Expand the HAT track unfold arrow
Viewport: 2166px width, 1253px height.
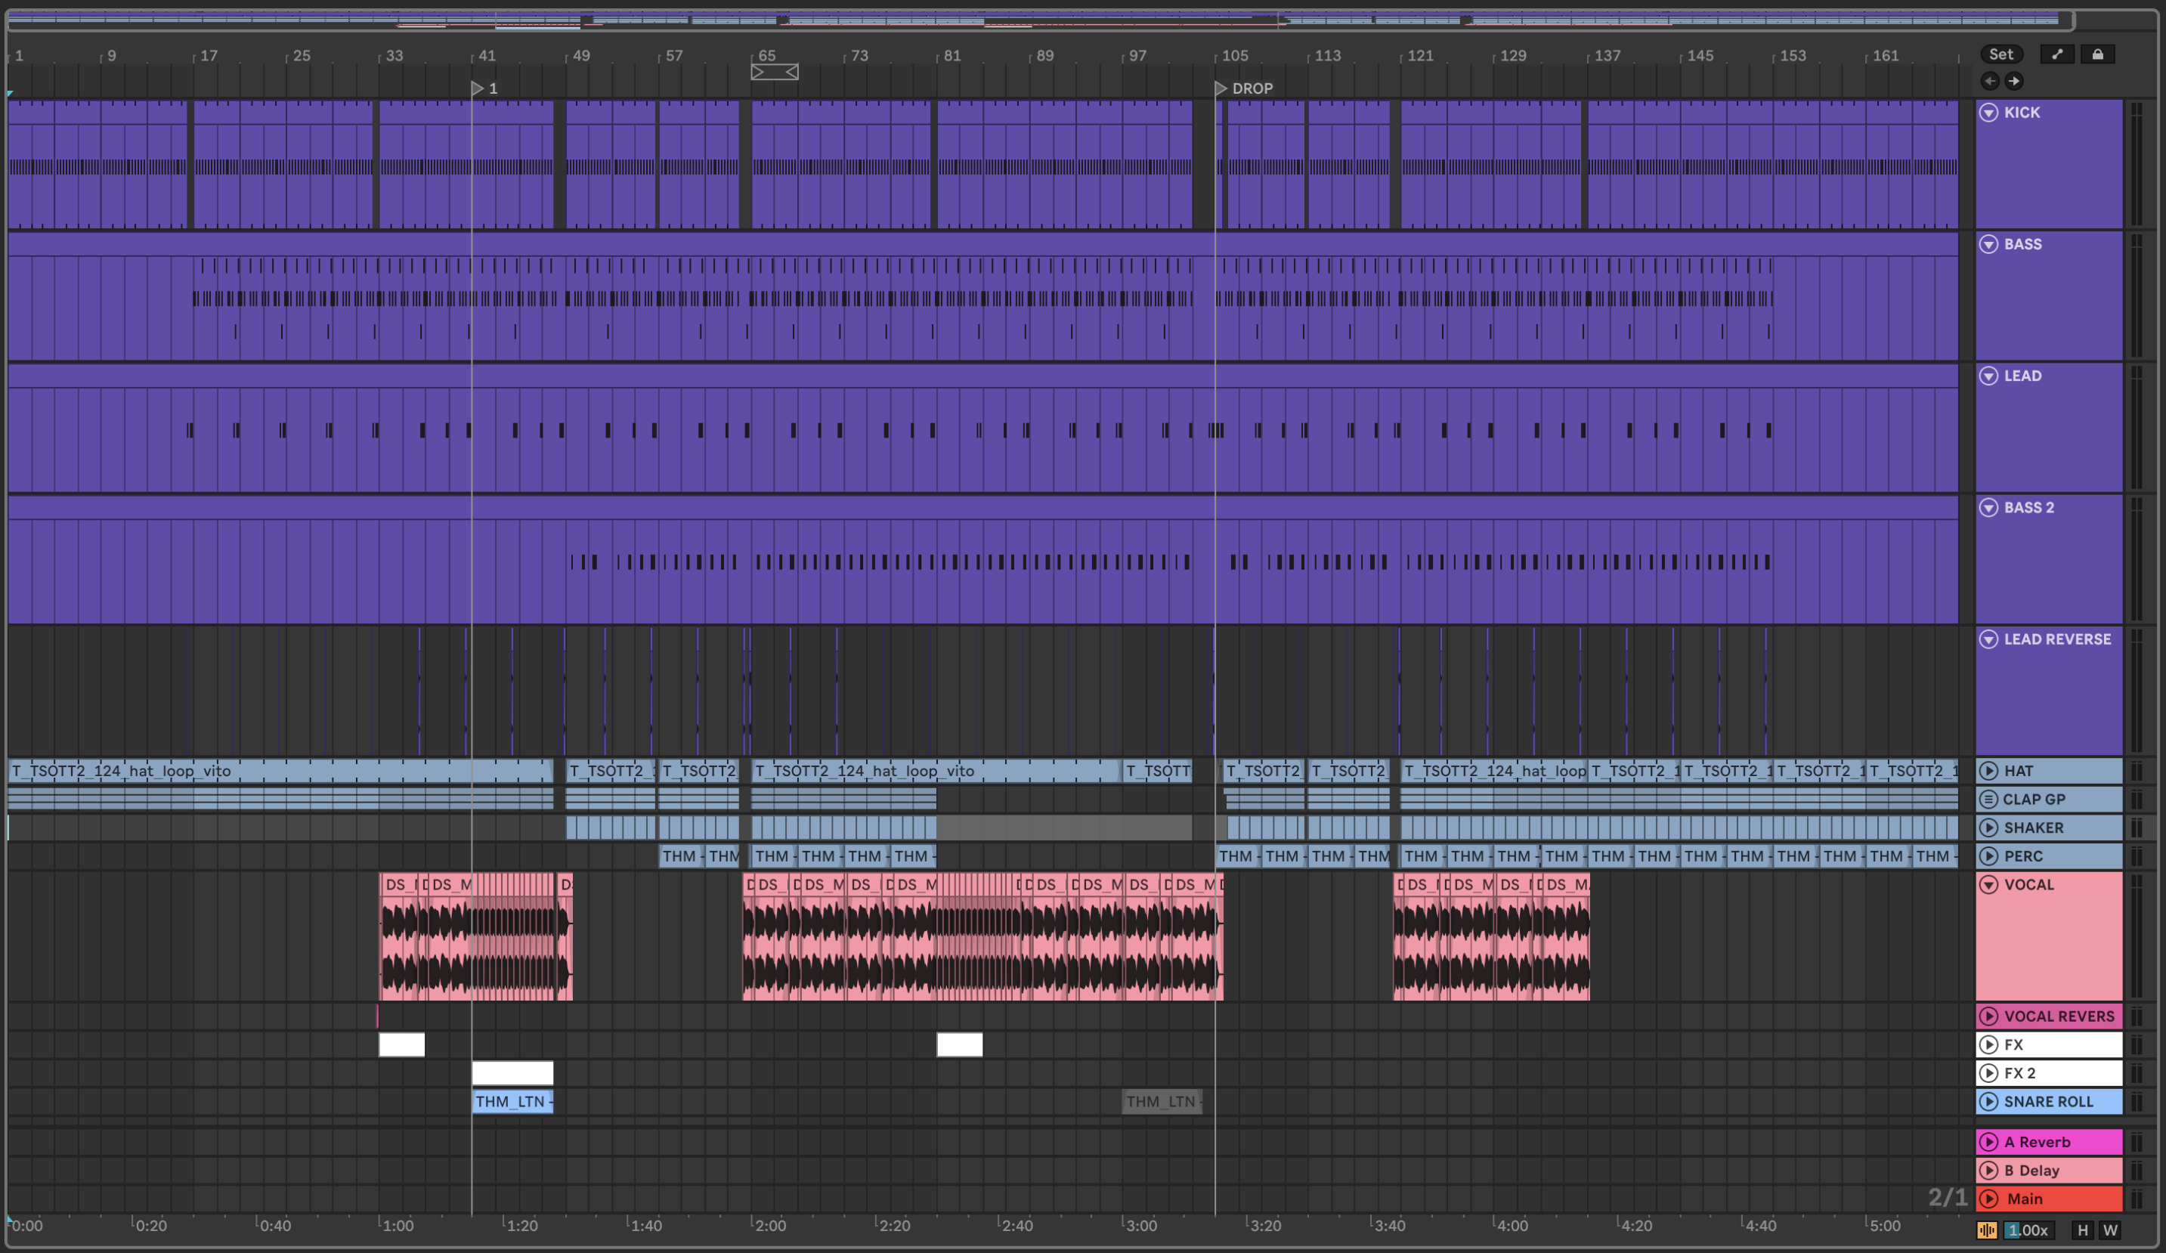[1989, 771]
